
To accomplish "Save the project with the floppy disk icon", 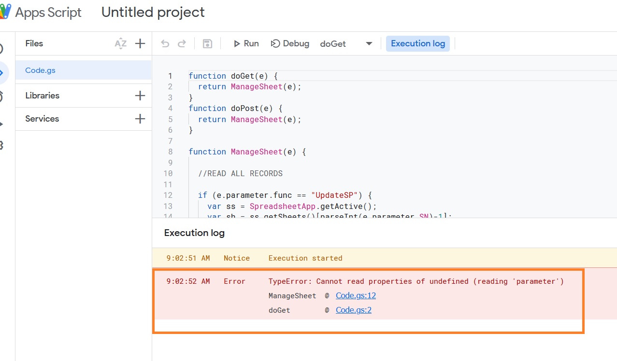I will 207,44.
